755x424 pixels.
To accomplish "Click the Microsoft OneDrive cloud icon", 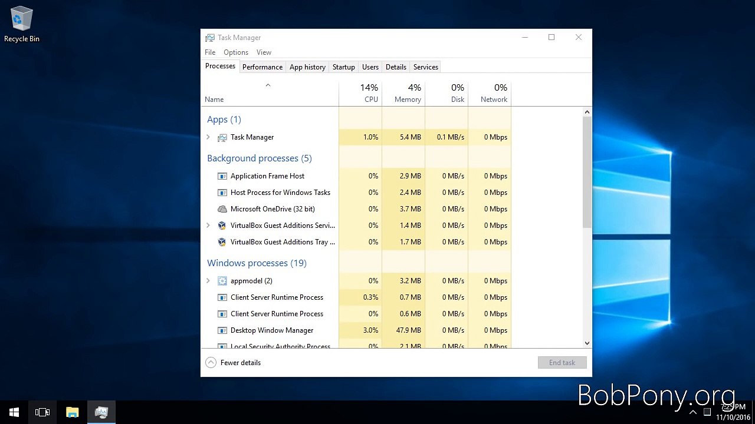I will click(x=222, y=209).
